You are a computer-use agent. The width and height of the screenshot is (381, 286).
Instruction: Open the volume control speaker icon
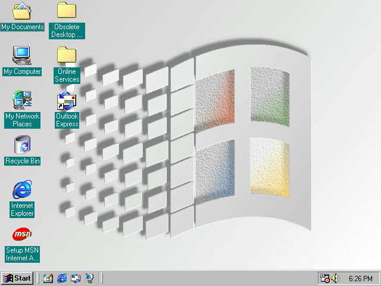click(x=335, y=278)
